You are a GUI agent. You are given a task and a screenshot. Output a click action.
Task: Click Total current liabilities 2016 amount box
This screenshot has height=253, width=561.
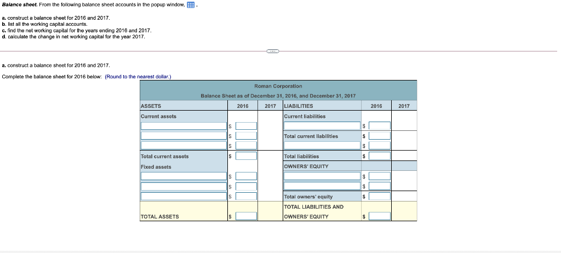(x=380, y=136)
